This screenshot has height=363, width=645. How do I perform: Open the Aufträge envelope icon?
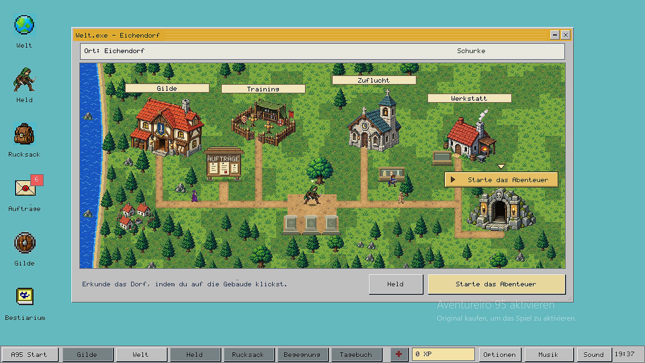point(26,187)
